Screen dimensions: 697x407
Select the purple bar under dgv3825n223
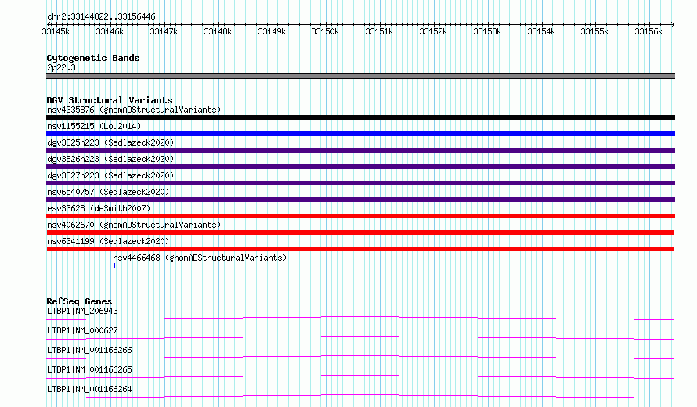click(x=360, y=150)
